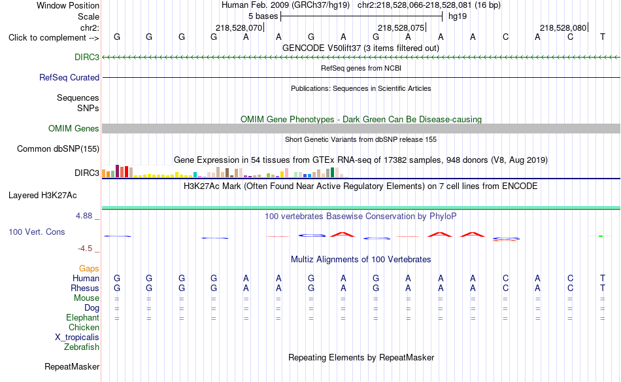Screen dimensions: 621x382
Task: Click 'Short Genetic Variants from dbSNP release 155'
Action: [361, 139]
